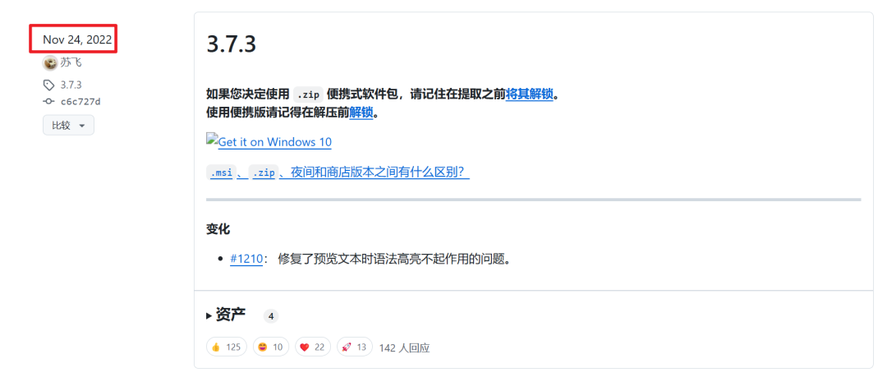This screenshot has height=377, width=887.
Task: Click the laugh emoji reaction with 10
Action: pos(270,347)
